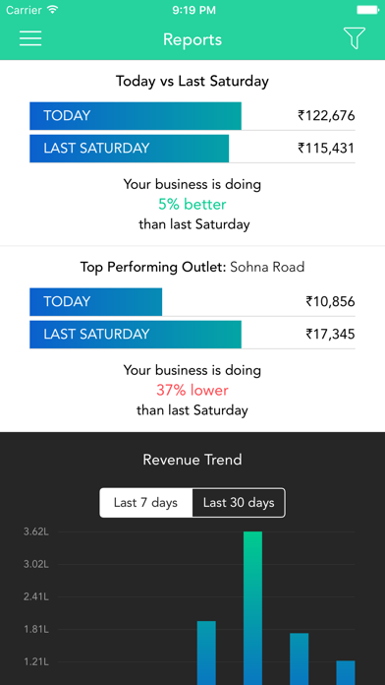Tap the Wi-Fi status icon

[x=53, y=10]
